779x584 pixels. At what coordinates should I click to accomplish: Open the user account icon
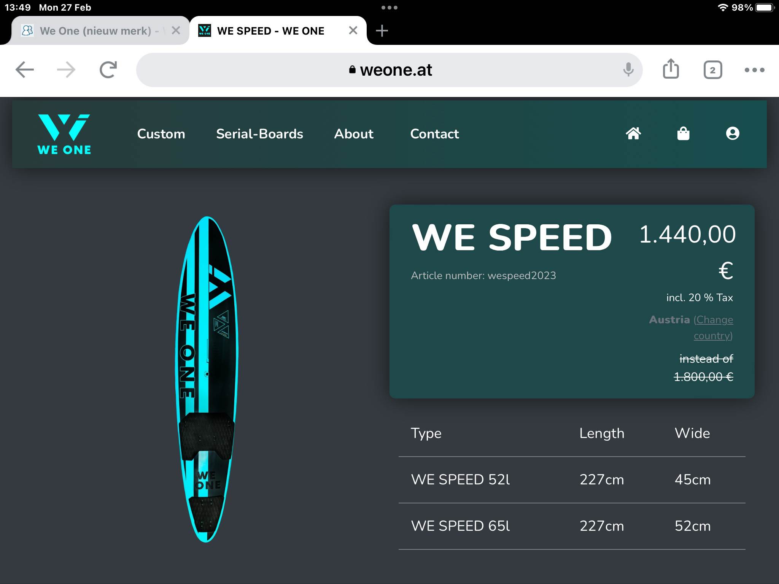coord(732,133)
